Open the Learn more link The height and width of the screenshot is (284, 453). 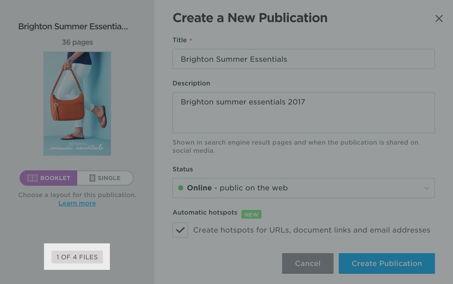point(77,203)
